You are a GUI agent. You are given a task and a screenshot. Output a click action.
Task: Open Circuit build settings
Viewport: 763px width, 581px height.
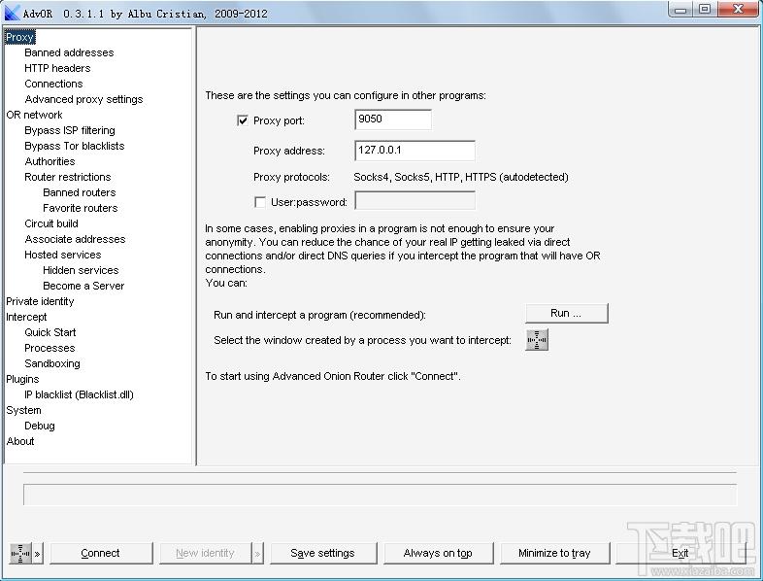(x=51, y=224)
